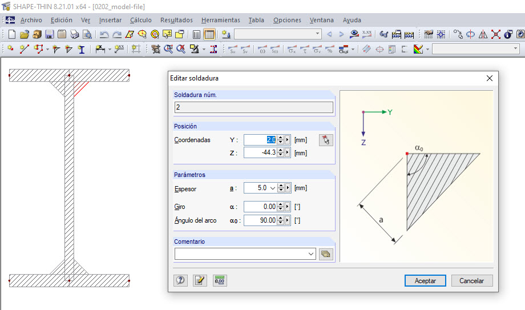The image size is (525, 310).
Task: Open the comment library icon button
Action: [x=326, y=254]
